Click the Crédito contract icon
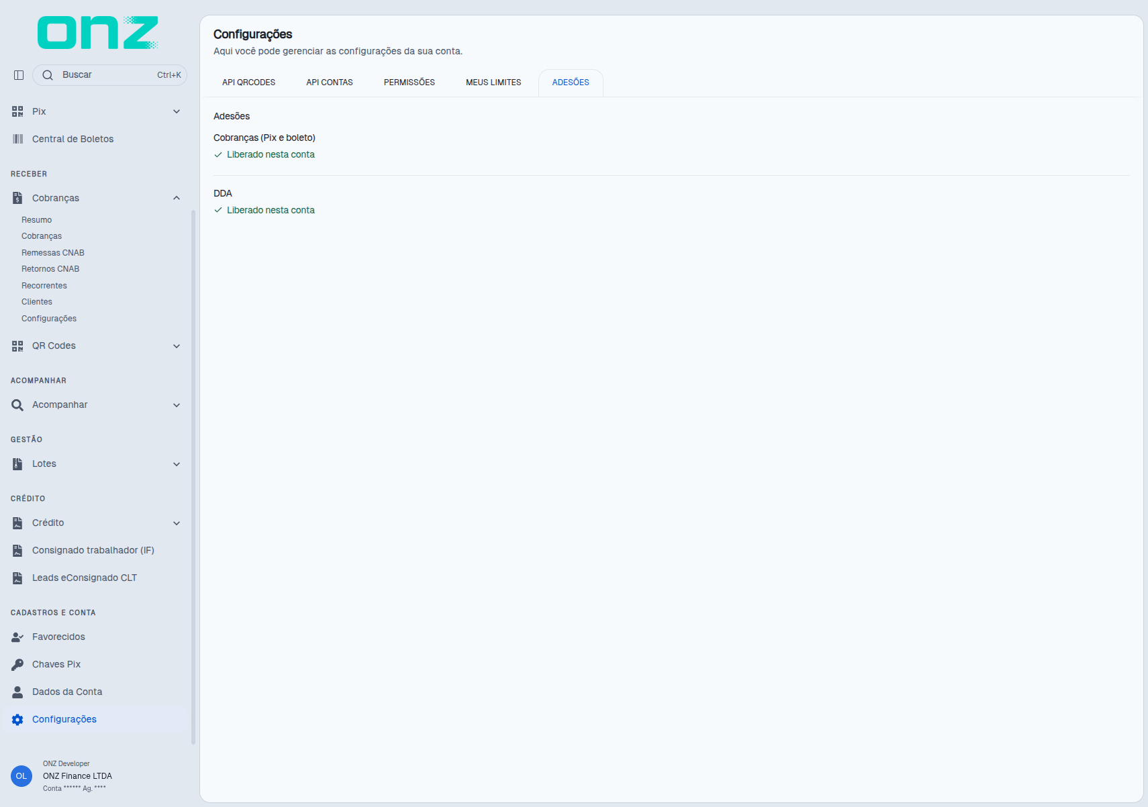 [x=17, y=523]
